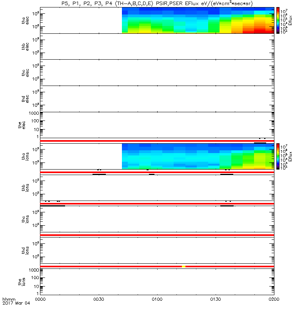
Task: Click the red status bar below thc ions
Action: pos(157,235)
